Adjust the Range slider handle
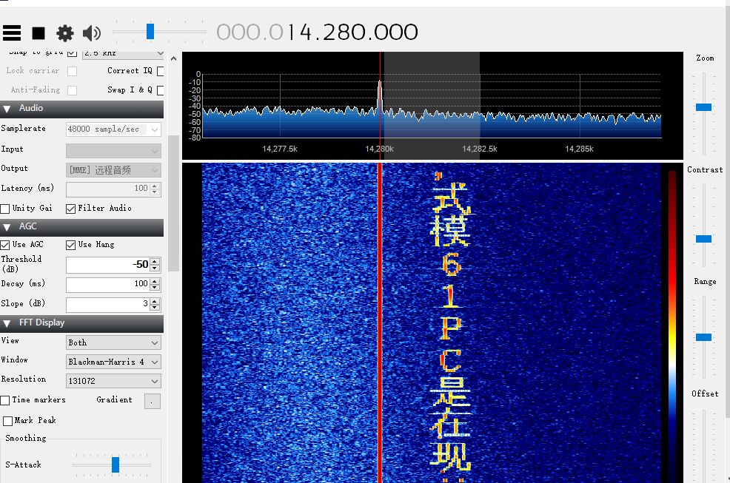Screen dimensions: 730x483 pos(703,337)
